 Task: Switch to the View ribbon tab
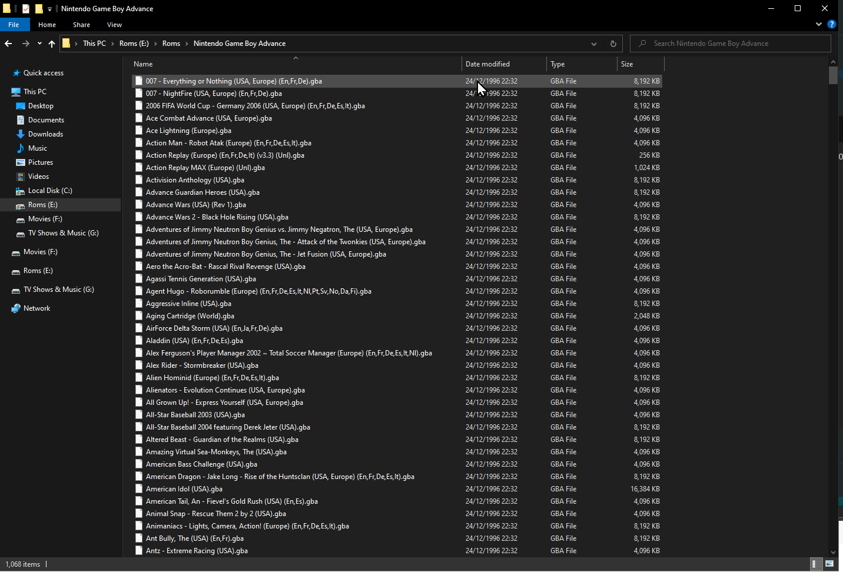tap(114, 25)
